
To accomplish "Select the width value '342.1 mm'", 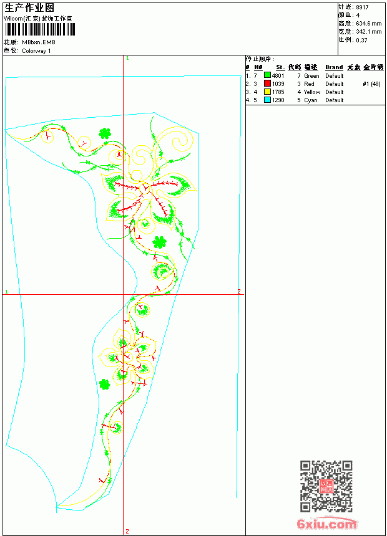I will pos(368,32).
